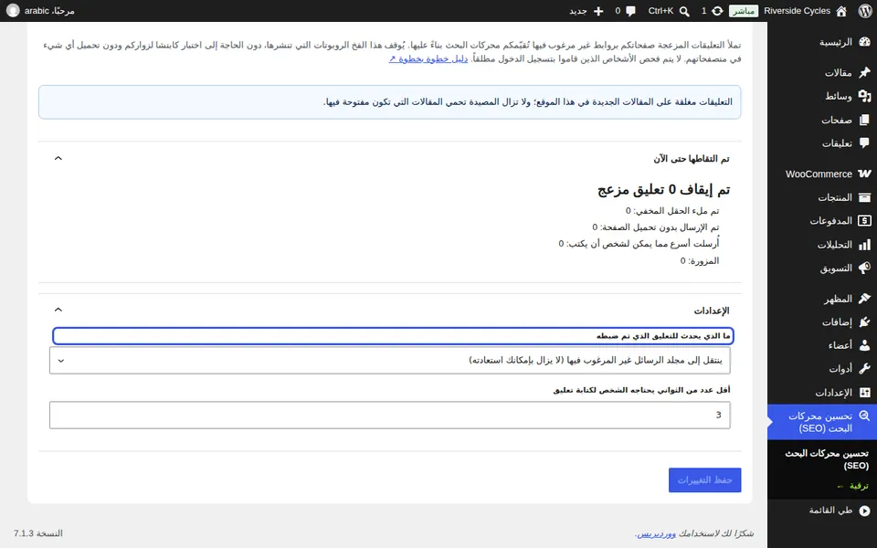Open the caught comment action dropdown
This screenshot has width=877, height=548.
coord(390,360)
